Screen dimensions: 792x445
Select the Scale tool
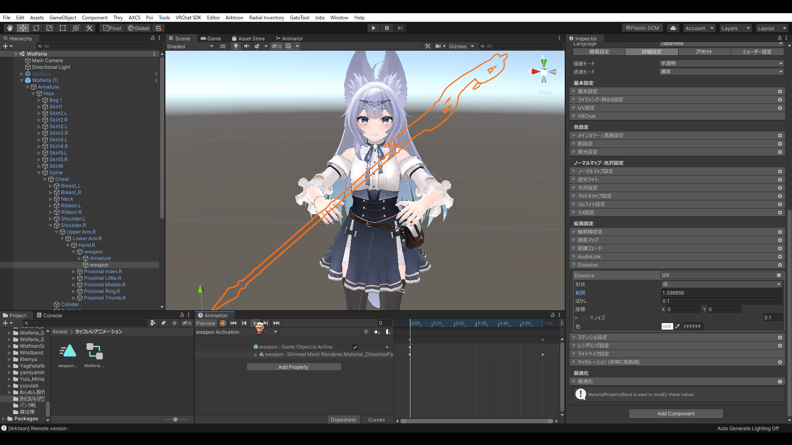49,28
